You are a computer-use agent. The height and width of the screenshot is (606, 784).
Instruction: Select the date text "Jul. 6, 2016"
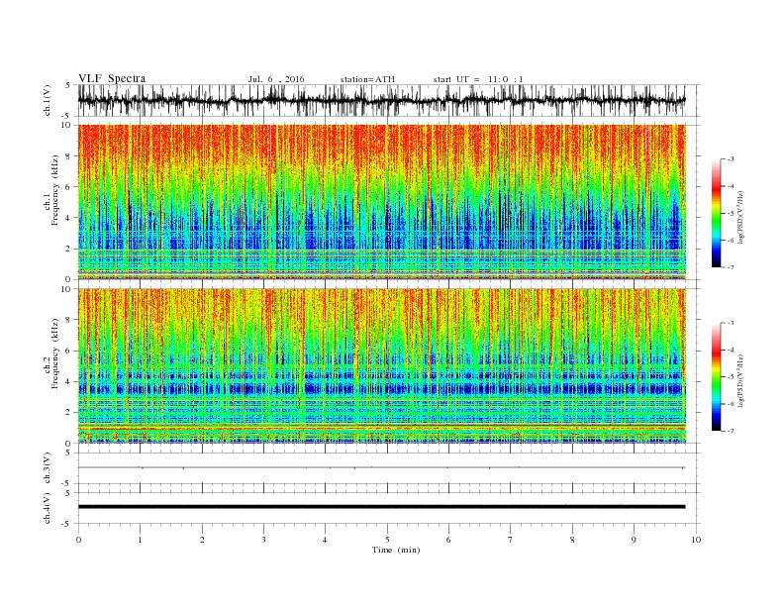tap(276, 79)
